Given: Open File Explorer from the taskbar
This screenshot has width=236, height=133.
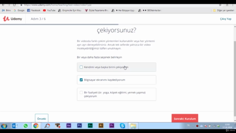Looking at the screenshot, I should click(x=133, y=126).
